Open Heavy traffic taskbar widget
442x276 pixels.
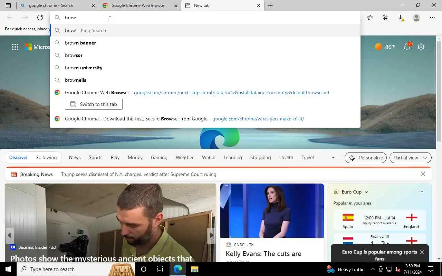345,269
